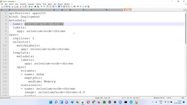Click the Close All toolbar icon
Image resolution: width=187 pixels, height=105 pixels.
(x=15, y=6)
